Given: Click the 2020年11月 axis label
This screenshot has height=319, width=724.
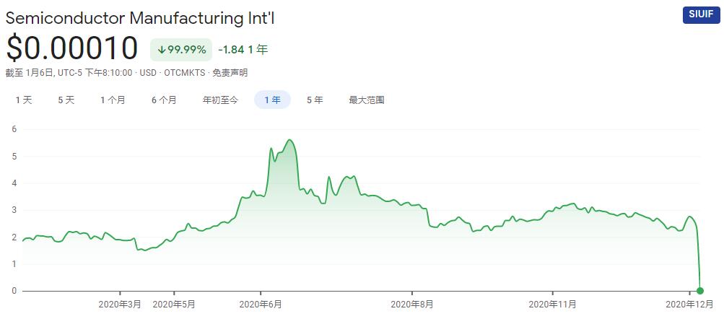Looking at the screenshot, I should (x=552, y=305).
